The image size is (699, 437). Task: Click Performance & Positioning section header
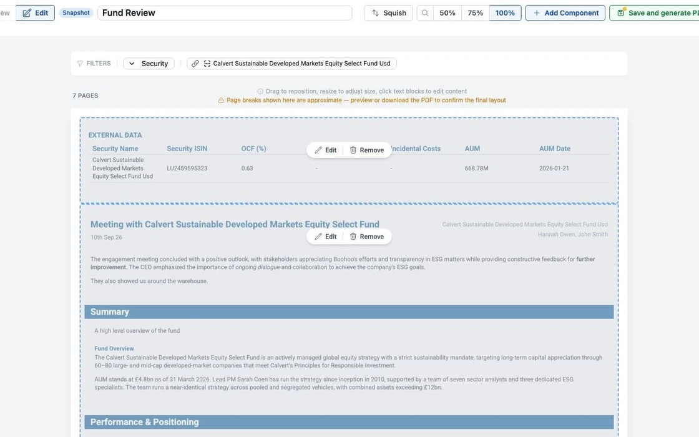[x=349, y=422]
